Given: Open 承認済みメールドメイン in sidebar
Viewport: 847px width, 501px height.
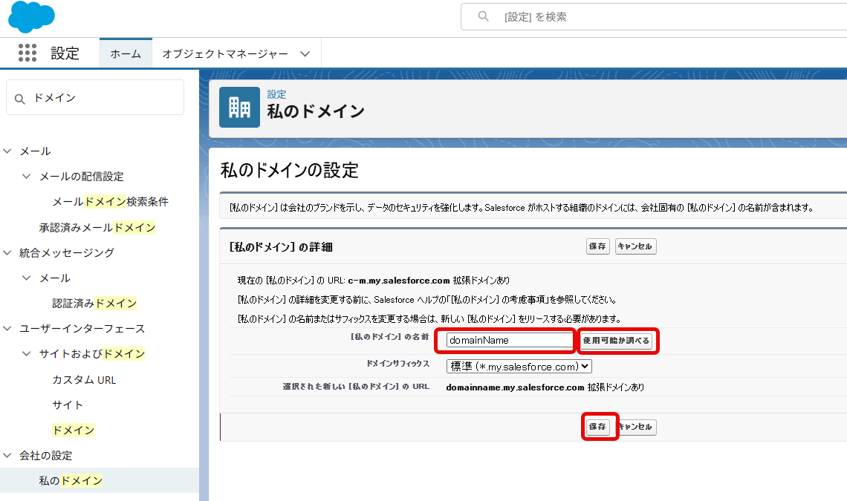Looking at the screenshot, I should (97, 227).
